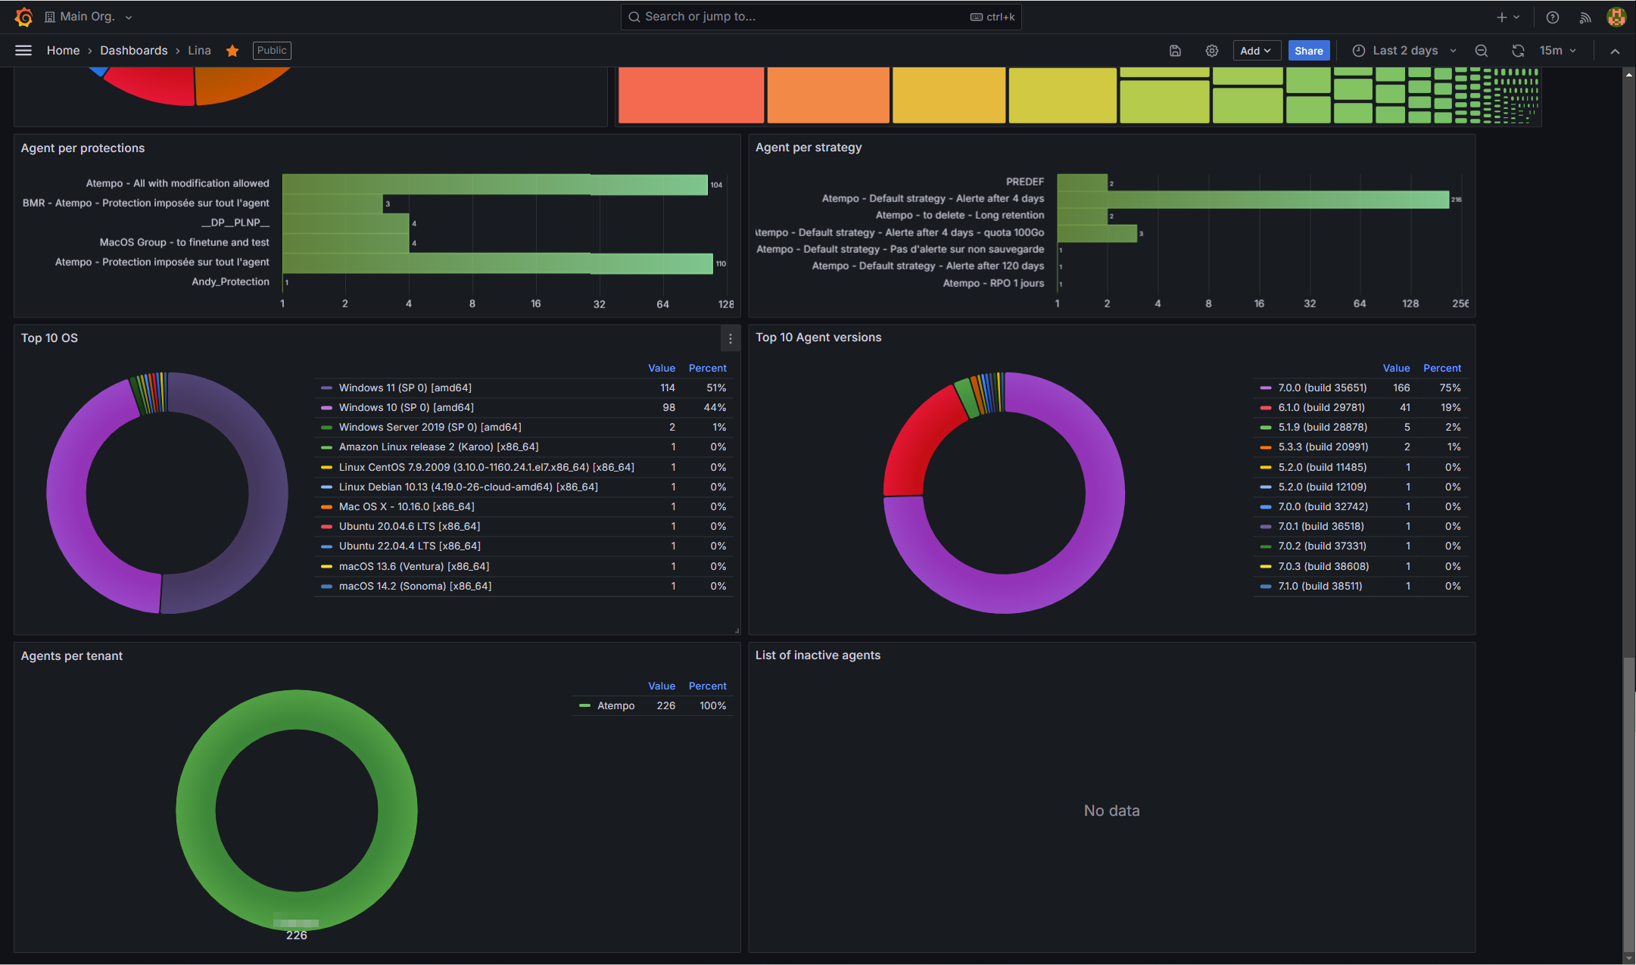Open the news feed RSS icon
Image resolution: width=1636 pixels, height=965 pixels.
click(1585, 17)
